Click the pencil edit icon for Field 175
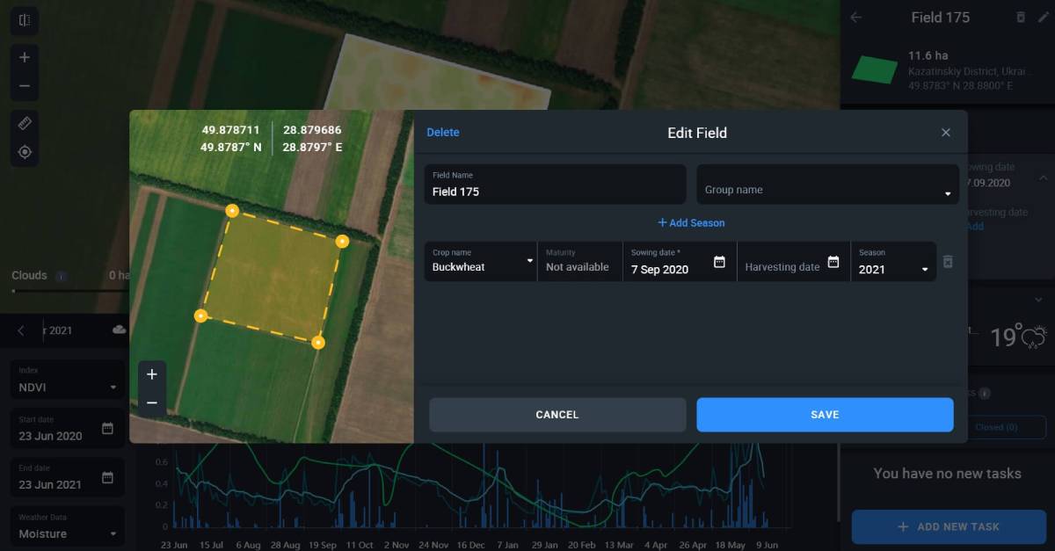This screenshot has width=1055, height=551. pyautogui.click(x=1042, y=18)
